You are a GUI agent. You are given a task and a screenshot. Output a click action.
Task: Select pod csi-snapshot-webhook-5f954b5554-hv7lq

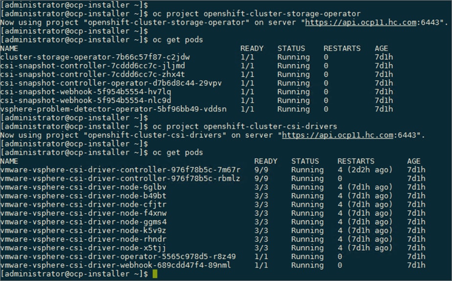tap(86, 92)
